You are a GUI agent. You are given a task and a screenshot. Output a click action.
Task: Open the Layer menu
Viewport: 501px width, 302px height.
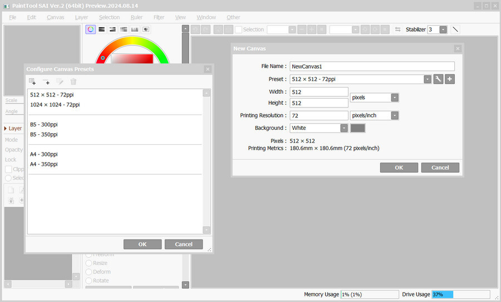coord(81,17)
